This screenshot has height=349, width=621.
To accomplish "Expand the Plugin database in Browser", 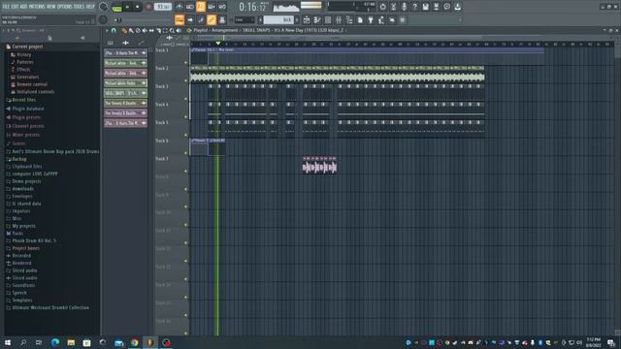I will 28,109.
